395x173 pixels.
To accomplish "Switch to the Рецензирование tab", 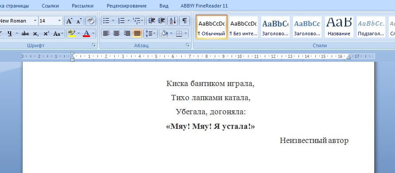I will click(127, 6).
